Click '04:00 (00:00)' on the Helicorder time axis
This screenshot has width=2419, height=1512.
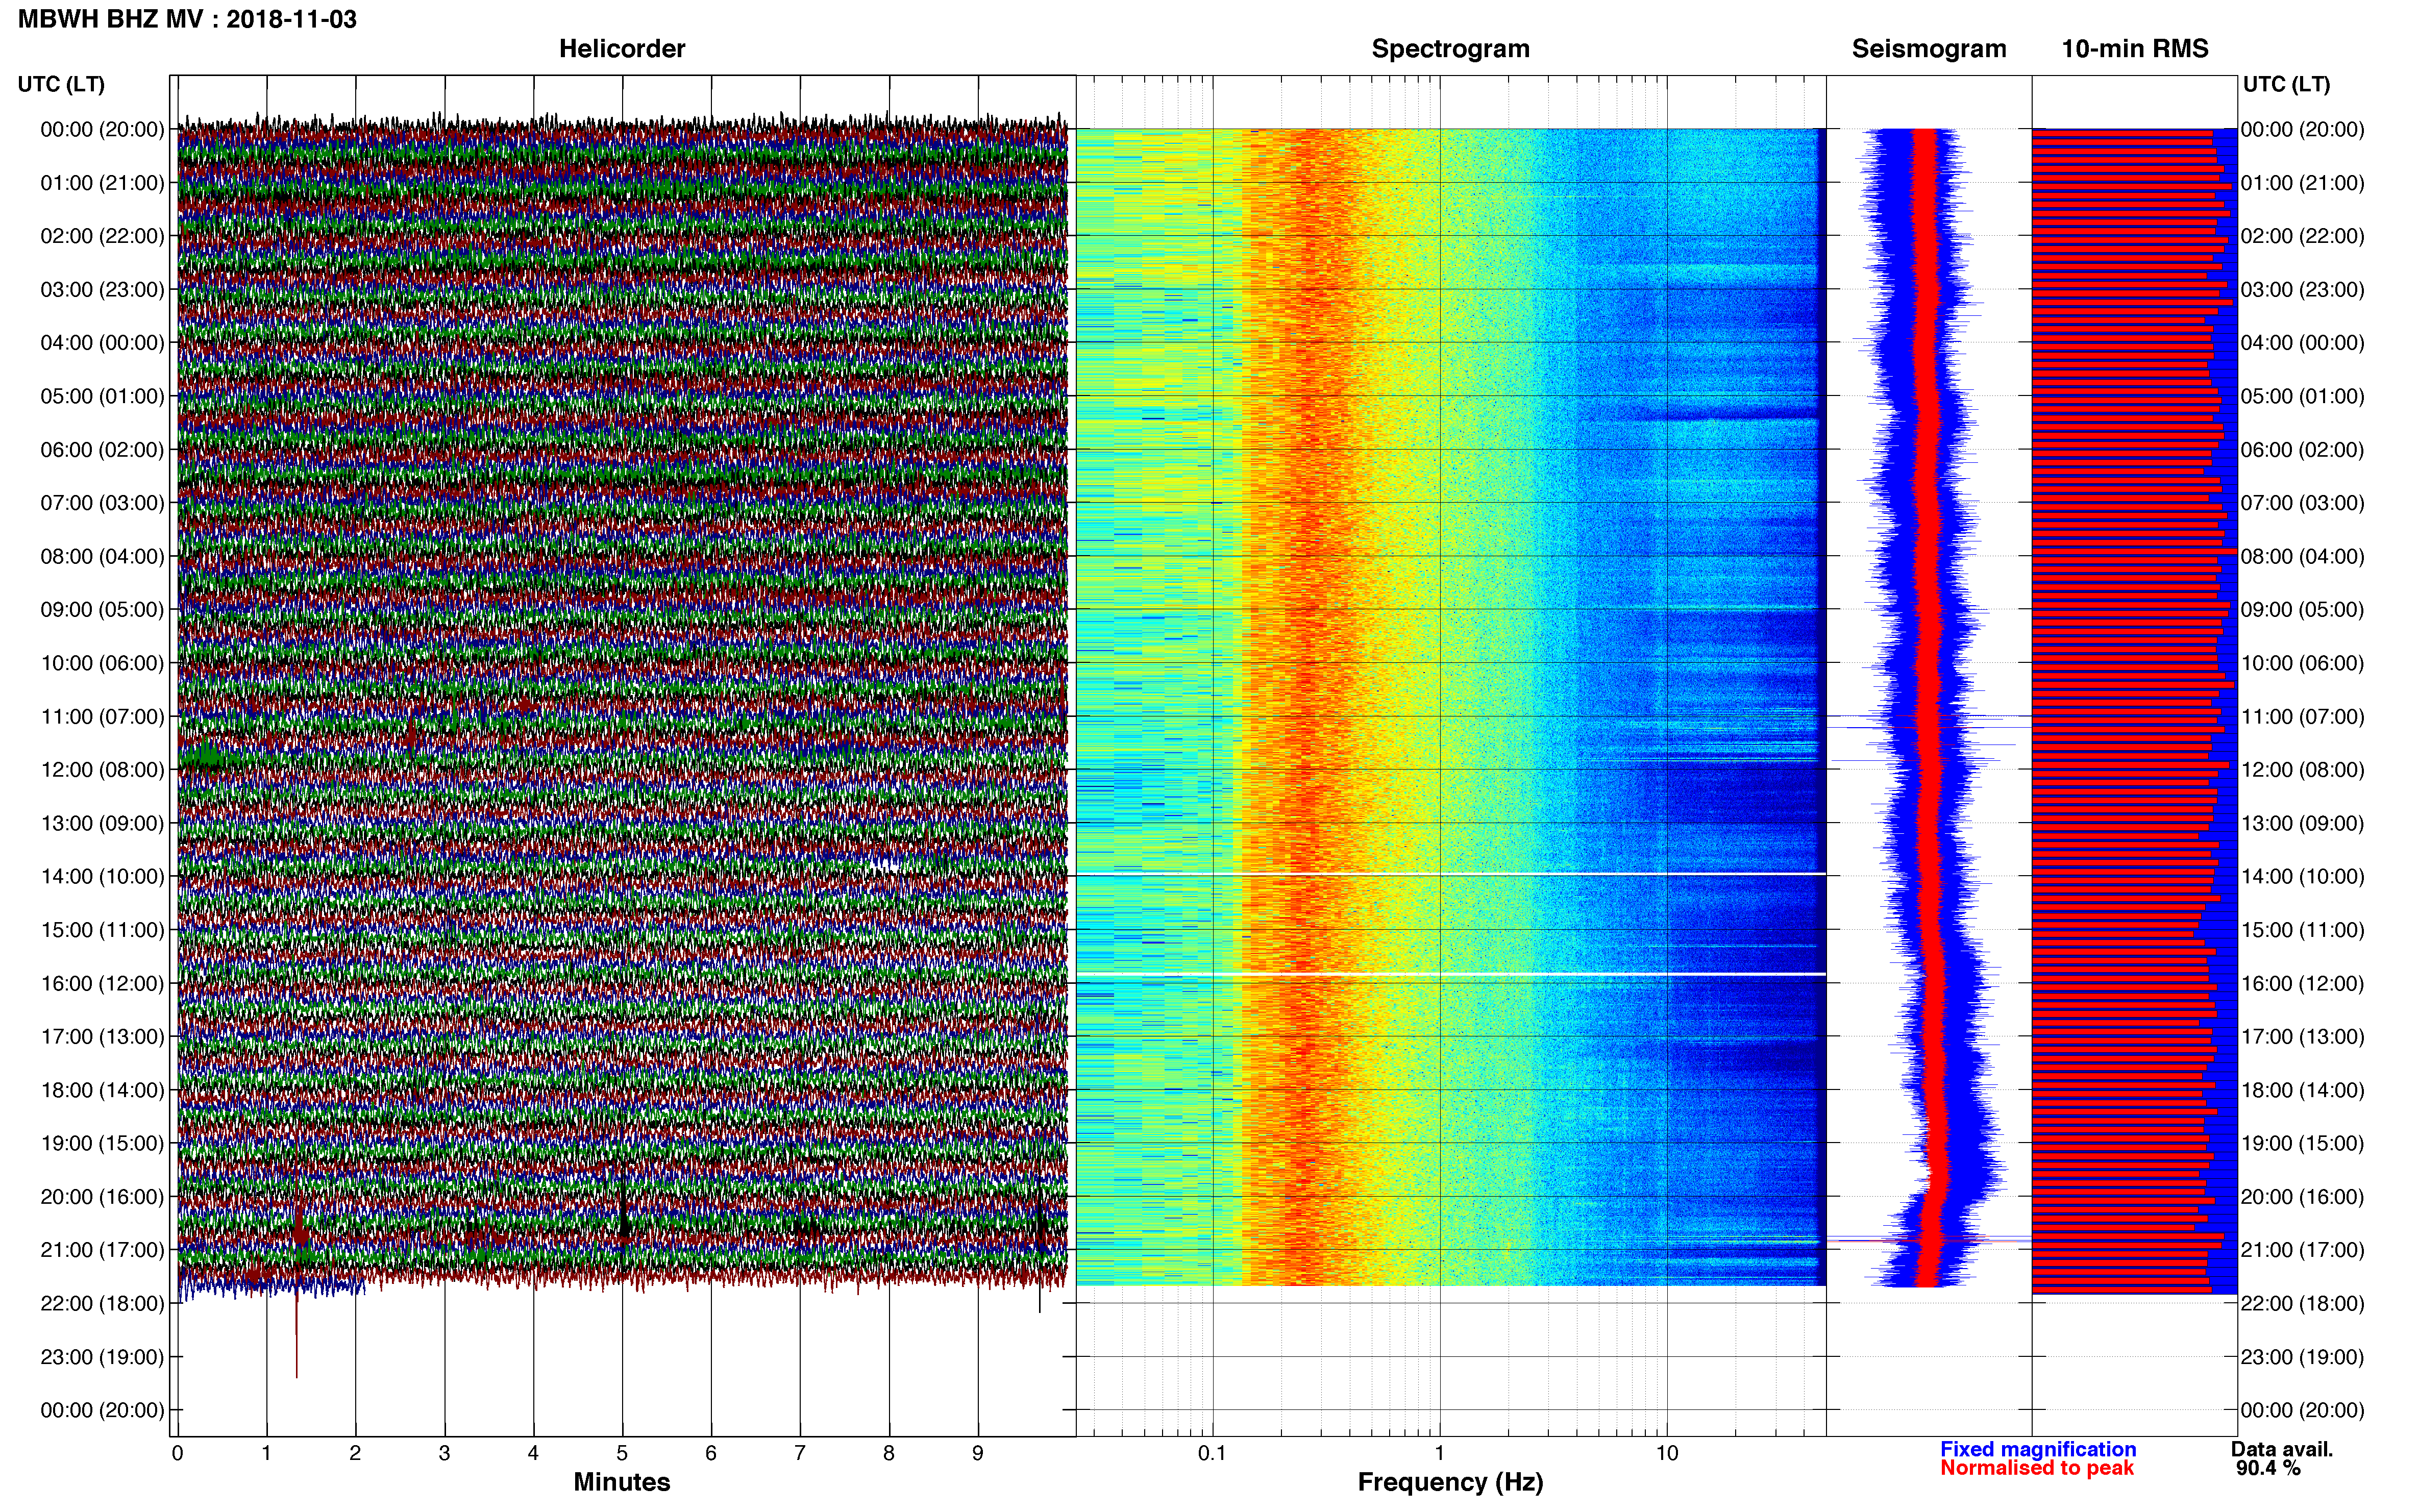pos(102,343)
